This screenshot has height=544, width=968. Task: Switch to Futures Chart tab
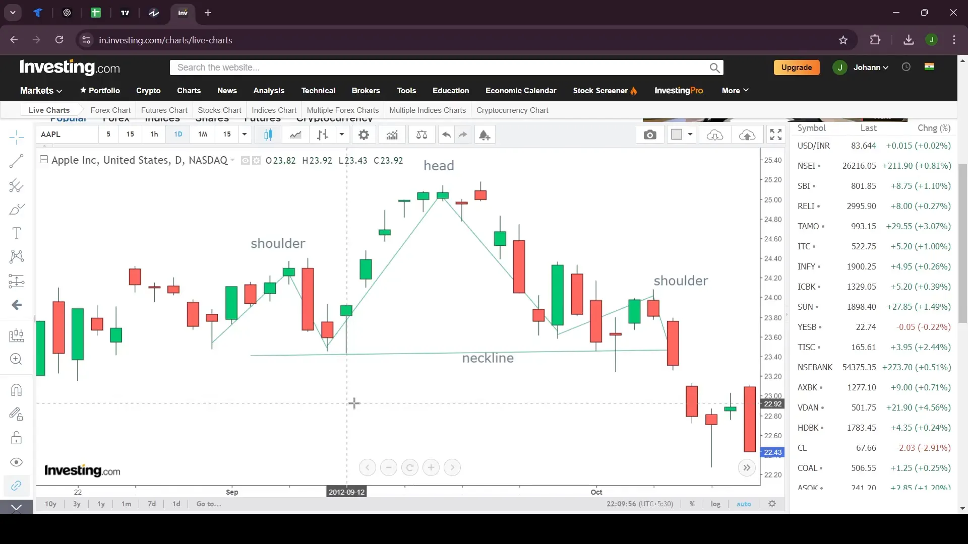coord(164,110)
